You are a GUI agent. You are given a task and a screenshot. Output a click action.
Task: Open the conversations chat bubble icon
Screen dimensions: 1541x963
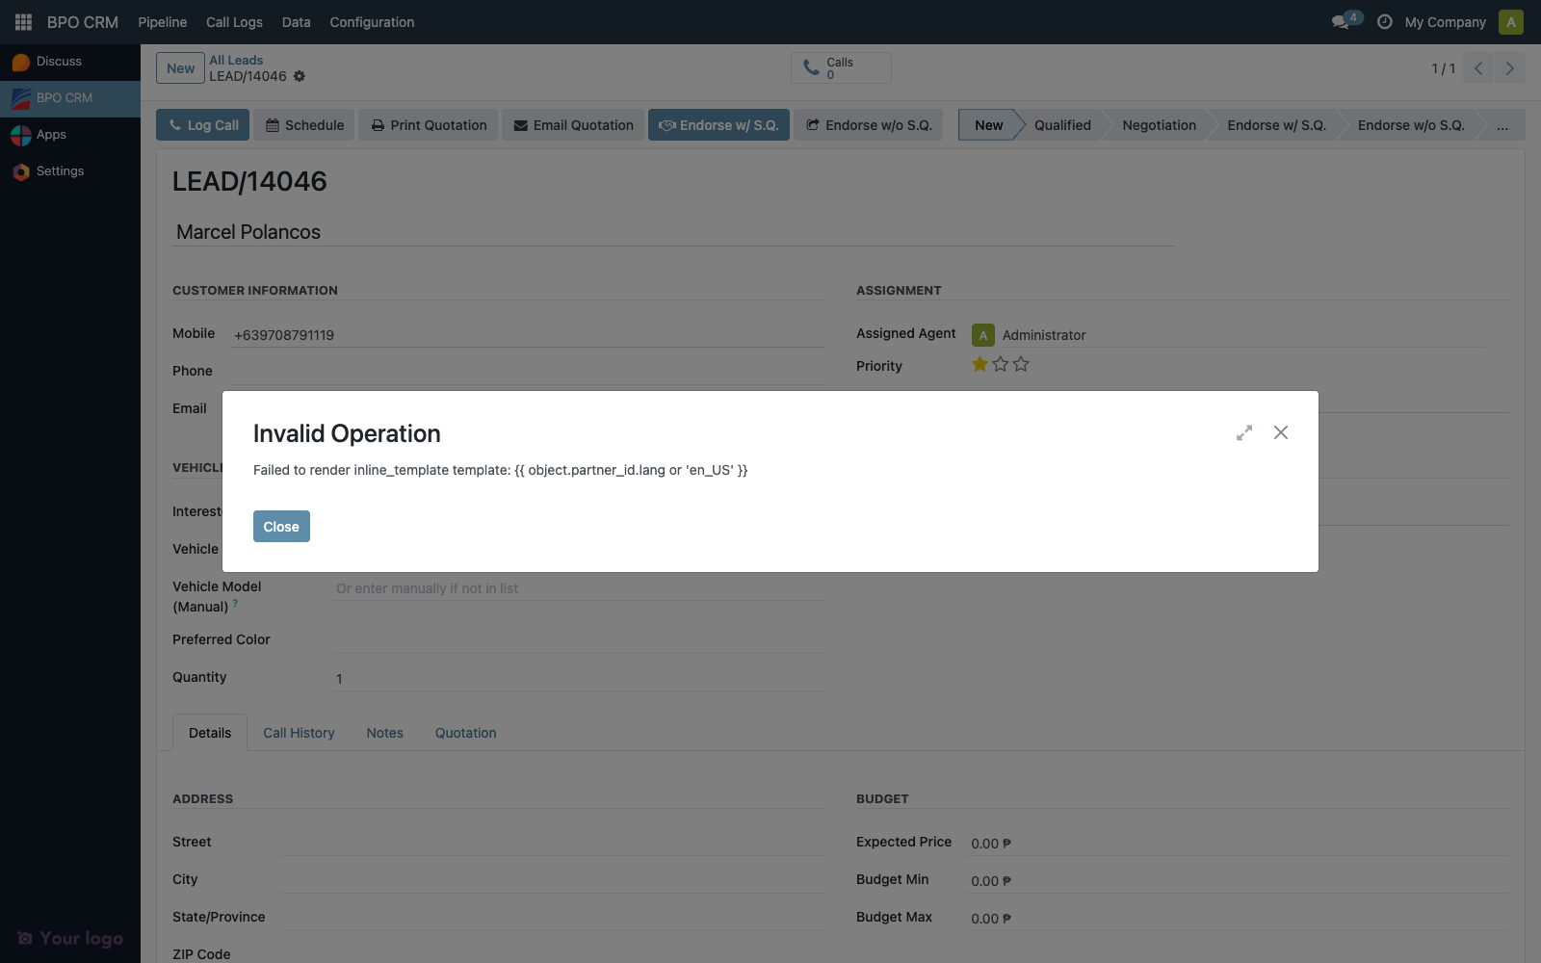tap(1341, 21)
